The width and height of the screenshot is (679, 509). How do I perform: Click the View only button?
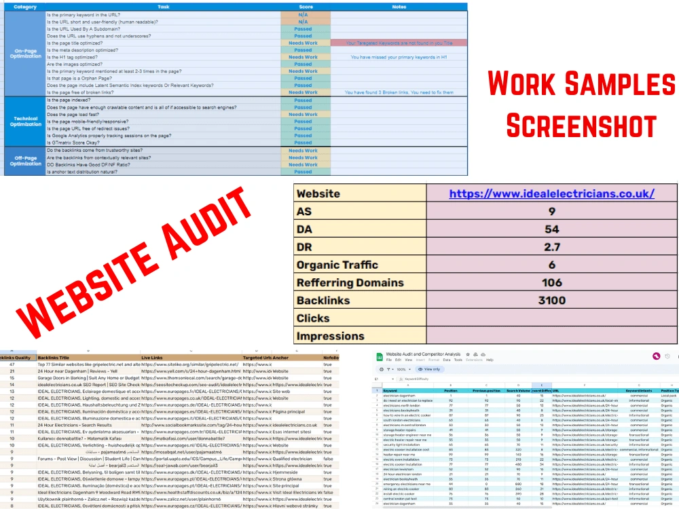(430, 369)
